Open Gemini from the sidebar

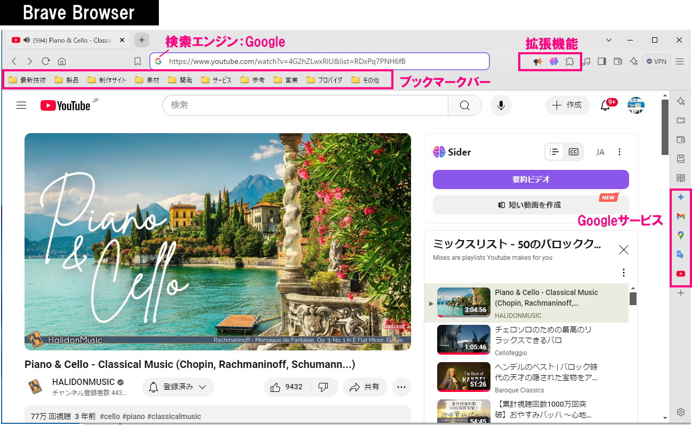point(681,197)
